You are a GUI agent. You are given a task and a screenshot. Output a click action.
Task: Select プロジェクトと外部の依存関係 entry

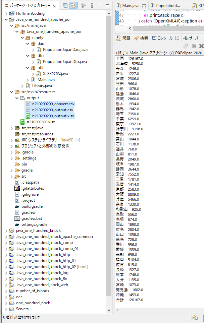point(45,146)
